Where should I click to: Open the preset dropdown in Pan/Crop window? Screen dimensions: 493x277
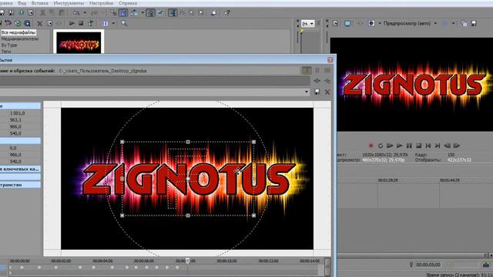tap(307, 92)
